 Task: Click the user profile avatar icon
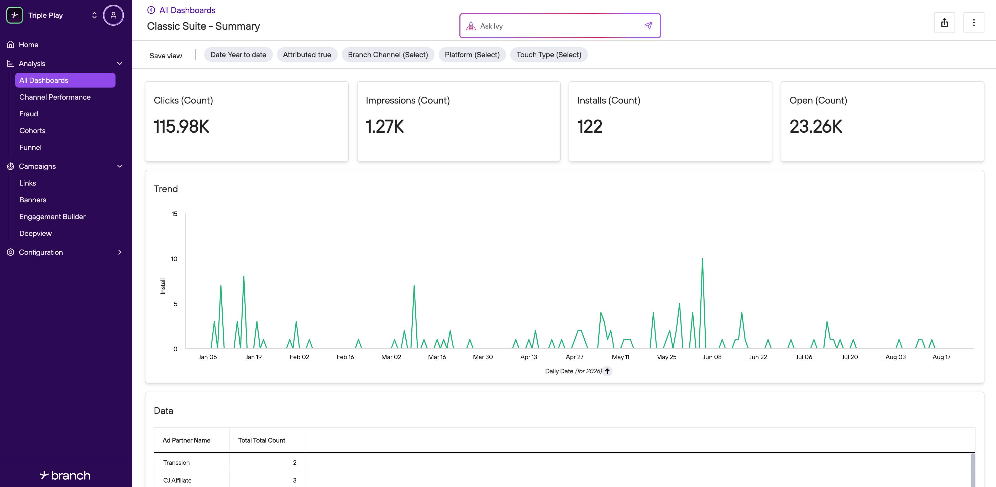[113, 15]
